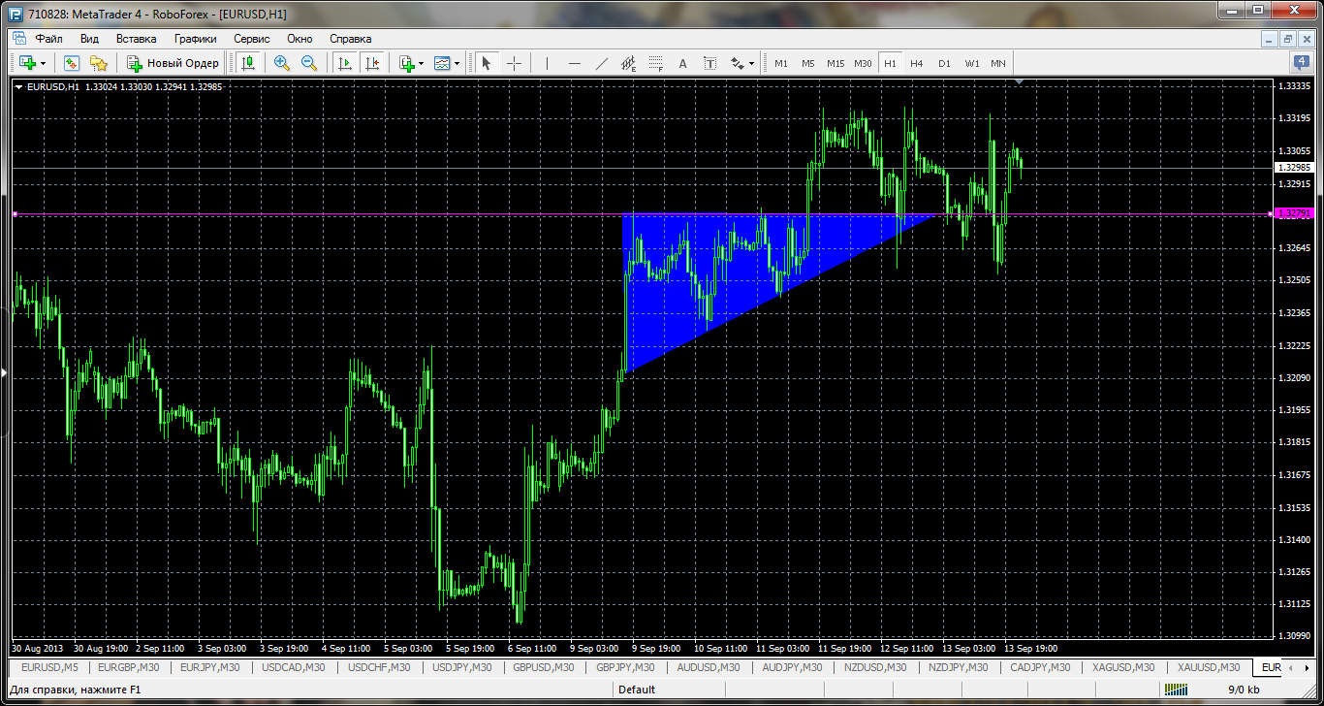Select the cursor arrow tool
The width and height of the screenshot is (1324, 706).
click(487, 63)
